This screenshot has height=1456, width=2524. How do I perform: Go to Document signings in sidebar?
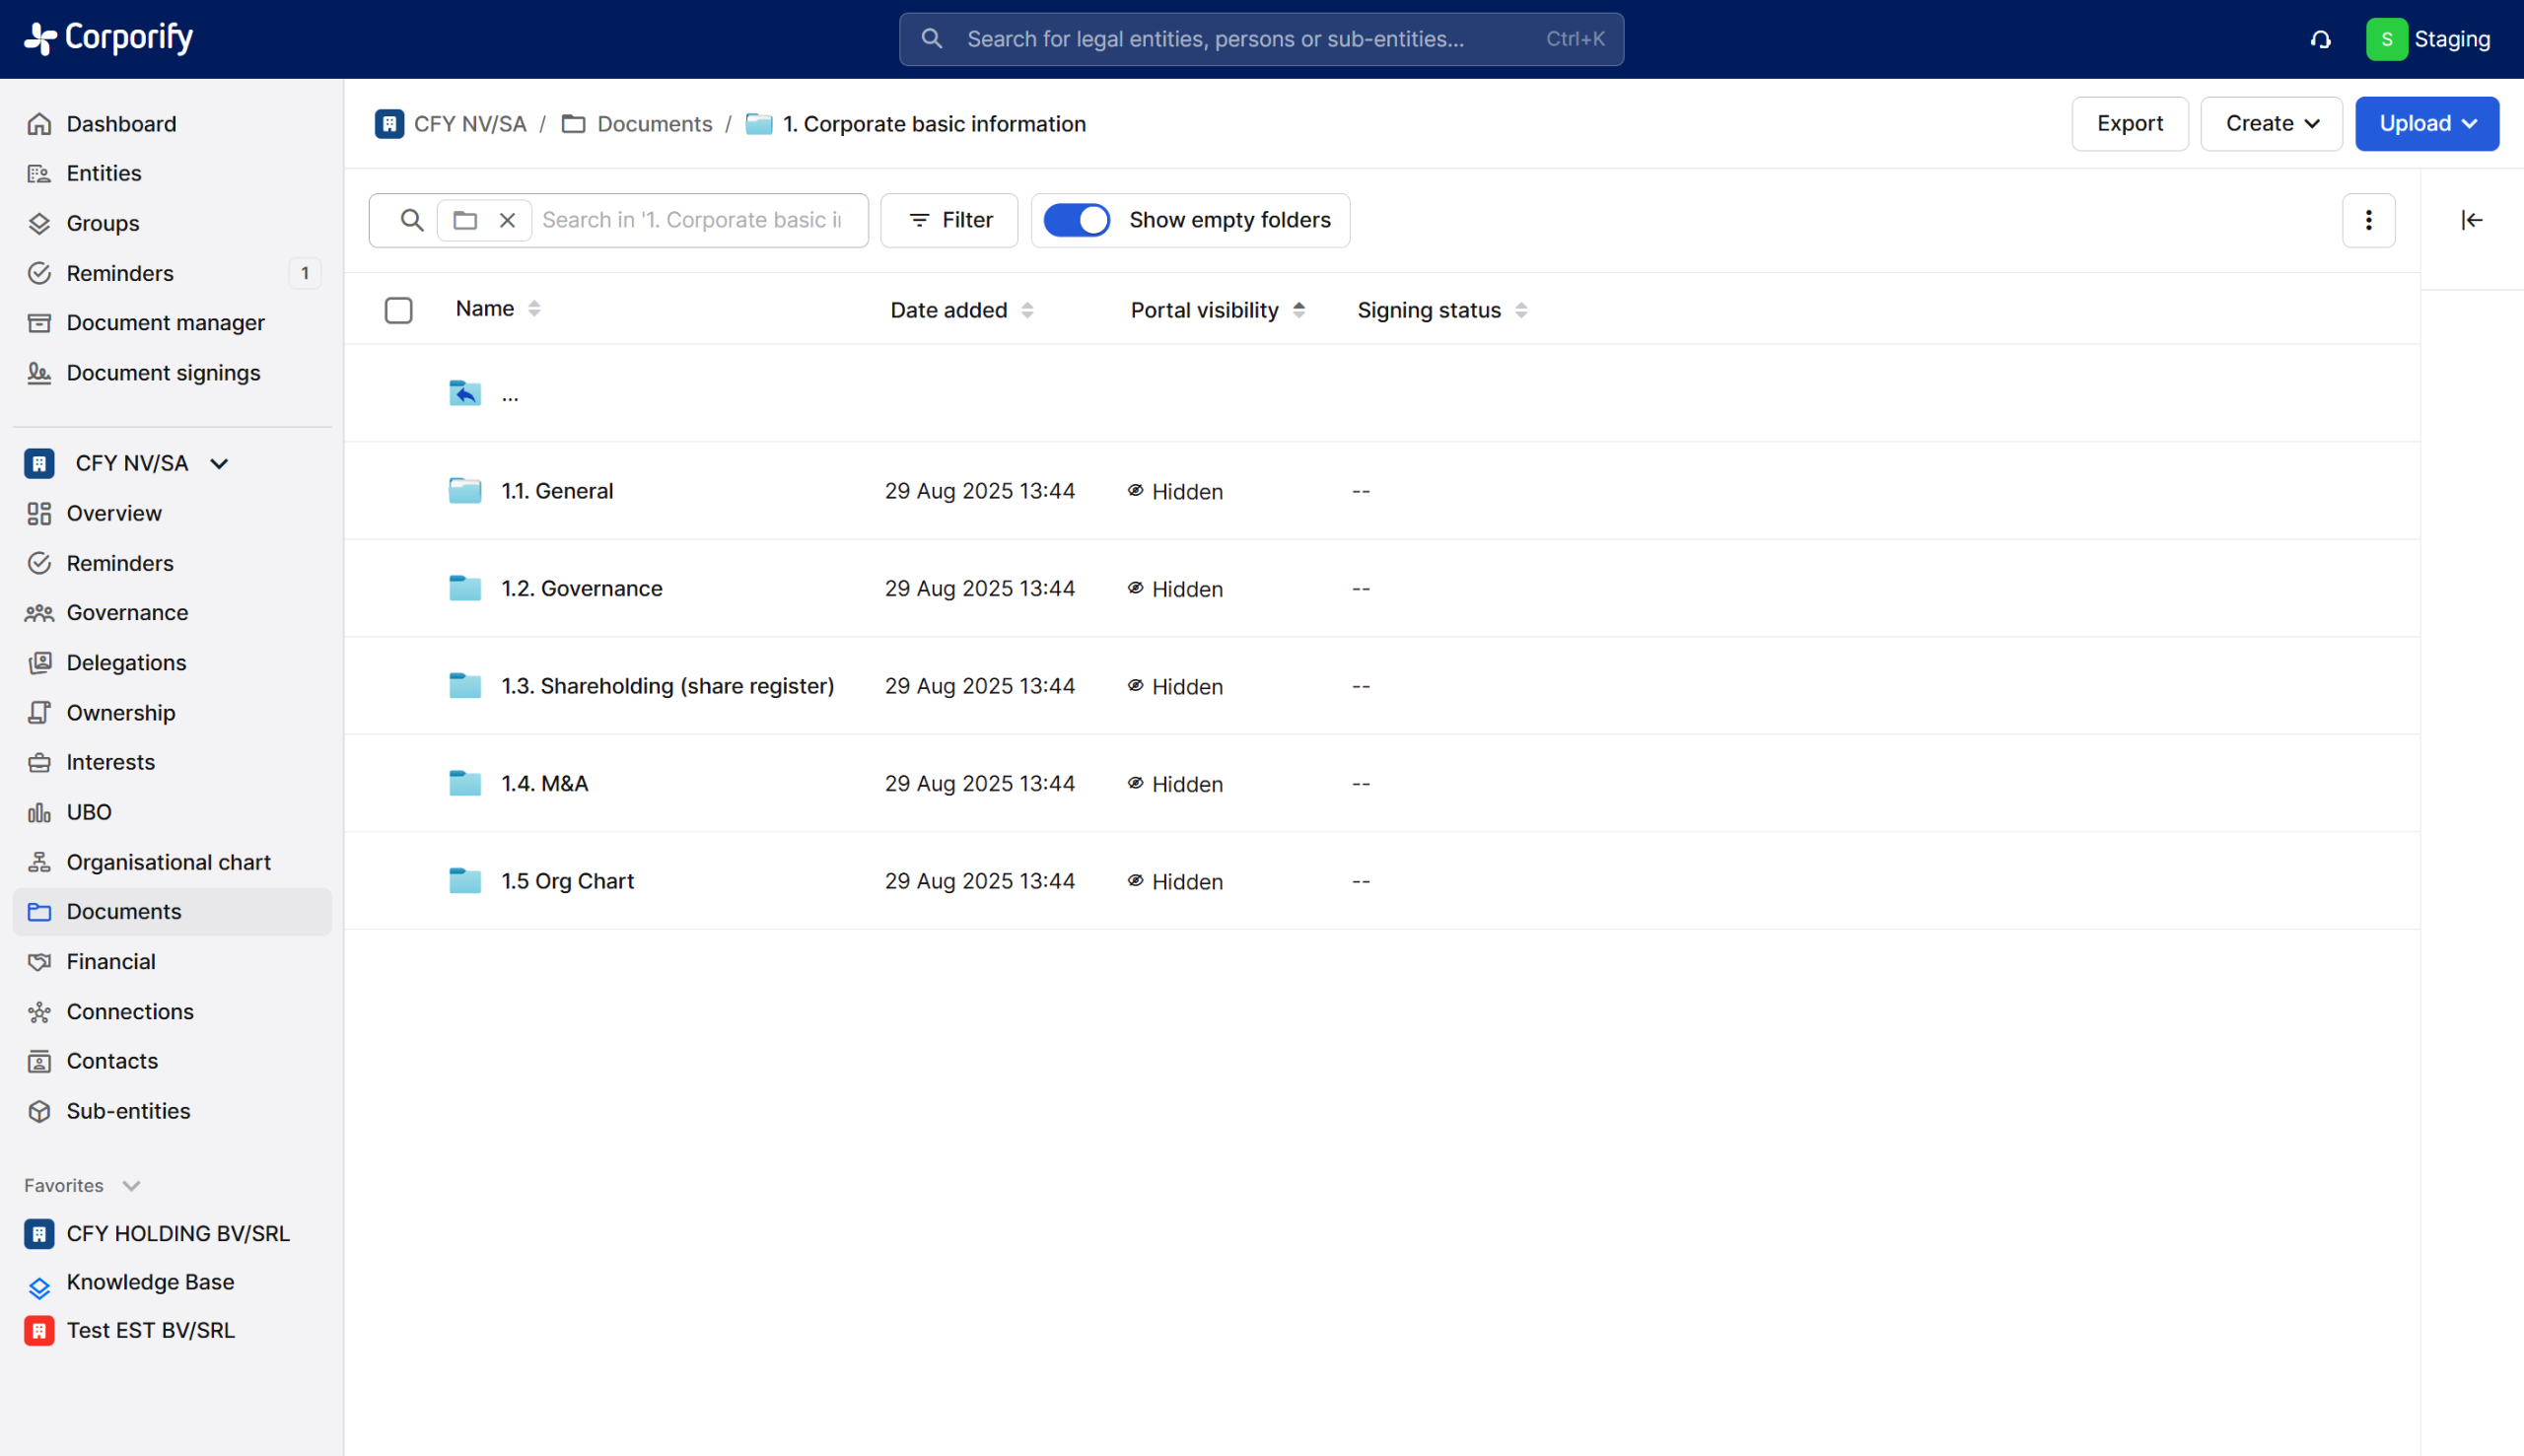click(163, 373)
